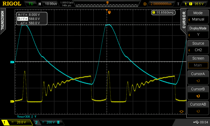This screenshot has height=126, width=210.
Task: Click the channel 2 ground level marker
Action: point(12,62)
